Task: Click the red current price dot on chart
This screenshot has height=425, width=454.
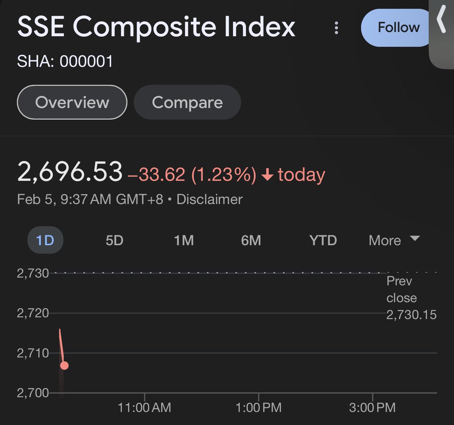Action: tap(64, 365)
